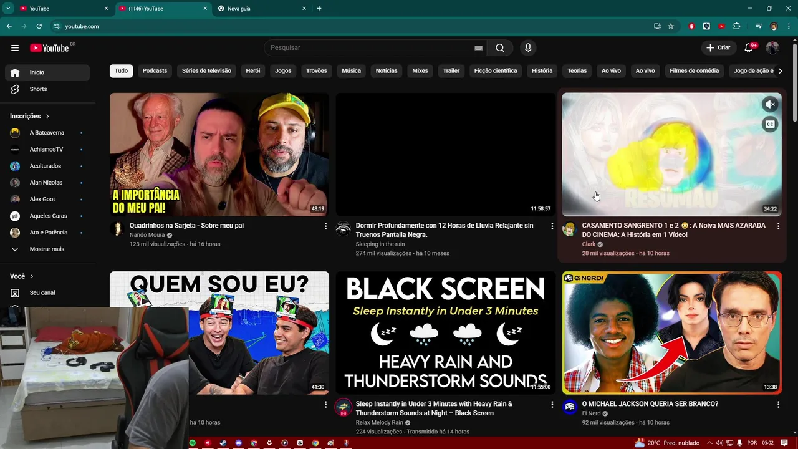Open options for Casamento Sangrento video
798x449 pixels.
pyautogui.click(x=778, y=226)
